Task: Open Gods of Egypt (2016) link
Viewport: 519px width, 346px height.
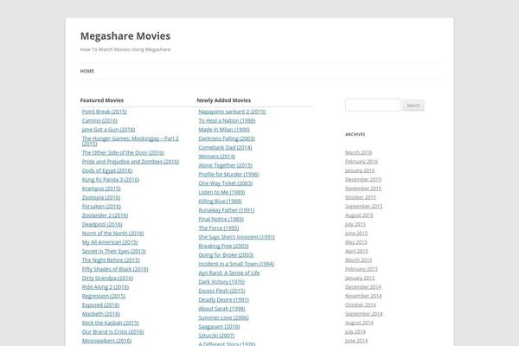Action: 107,170
